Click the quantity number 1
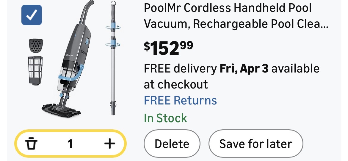This screenshot has width=348, height=161. (x=70, y=144)
